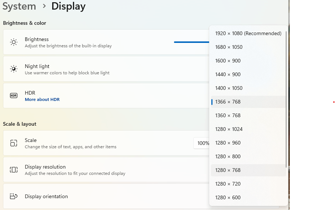This screenshot has height=210, width=335.
Task: Select 1280 × 1024 resolution option
Action: [248, 129]
